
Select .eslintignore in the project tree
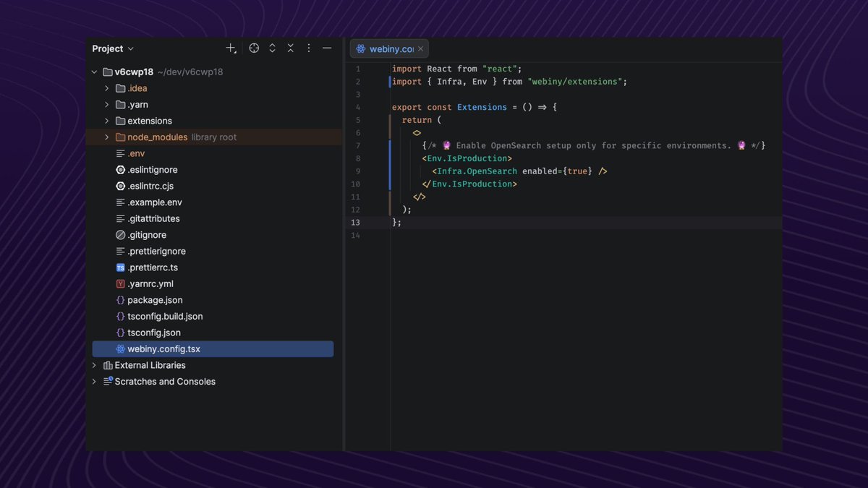153,170
